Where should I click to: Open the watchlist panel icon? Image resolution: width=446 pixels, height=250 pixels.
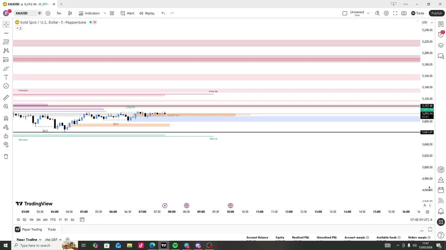click(441, 24)
